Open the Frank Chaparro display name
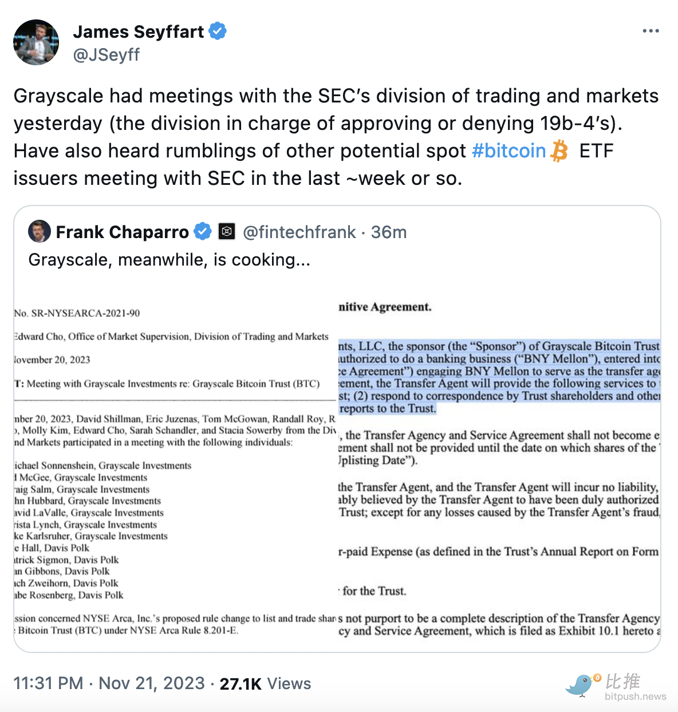This screenshot has height=712, width=678. (122, 232)
